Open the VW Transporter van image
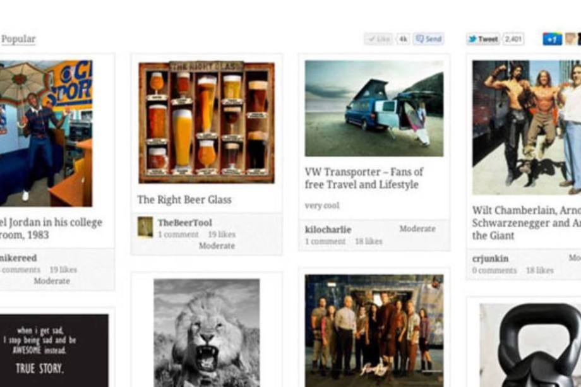This screenshot has width=581, height=387. pos(374,108)
